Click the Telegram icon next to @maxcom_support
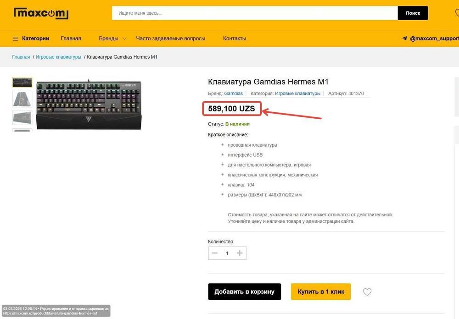This screenshot has width=459, height=319. 404,38
